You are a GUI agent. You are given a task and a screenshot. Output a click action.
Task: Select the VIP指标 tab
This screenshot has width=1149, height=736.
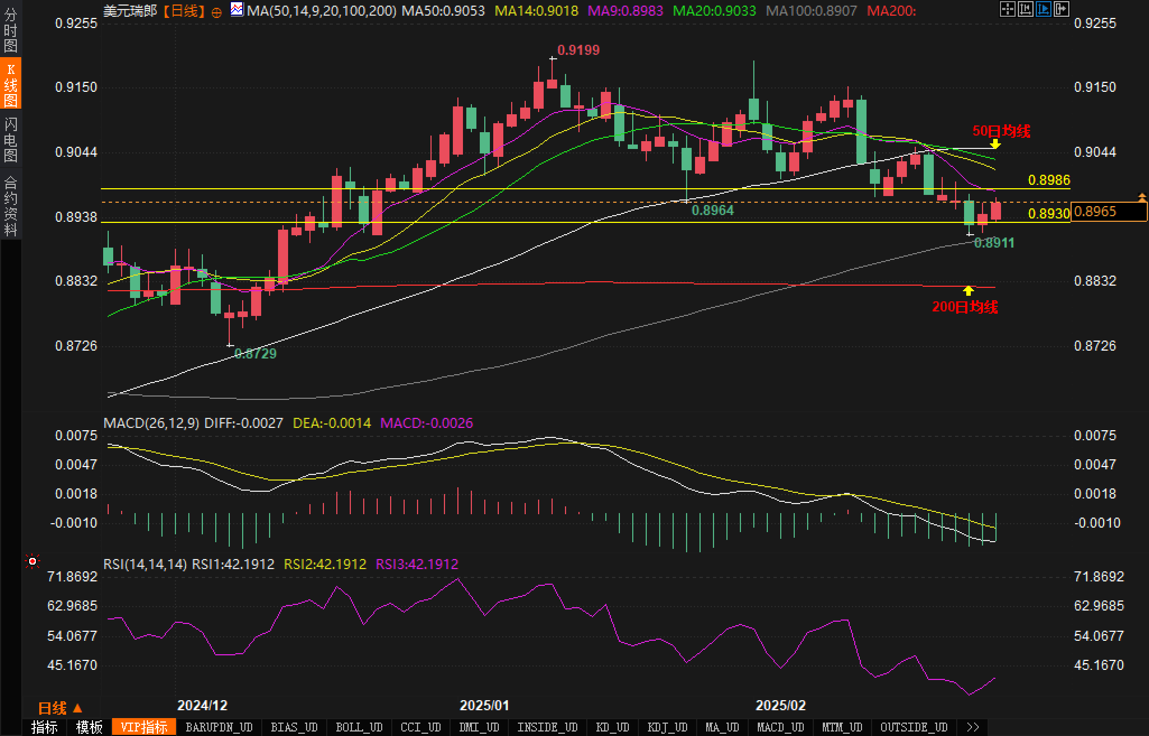pyautogui.click(x=145, y=727)
